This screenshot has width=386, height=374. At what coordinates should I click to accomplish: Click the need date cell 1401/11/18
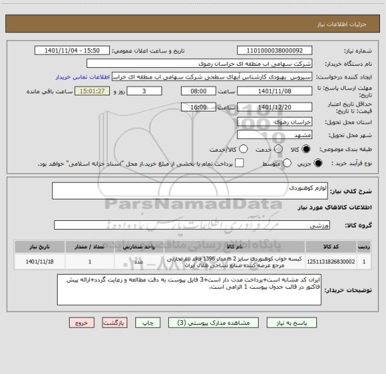point(40,262)
